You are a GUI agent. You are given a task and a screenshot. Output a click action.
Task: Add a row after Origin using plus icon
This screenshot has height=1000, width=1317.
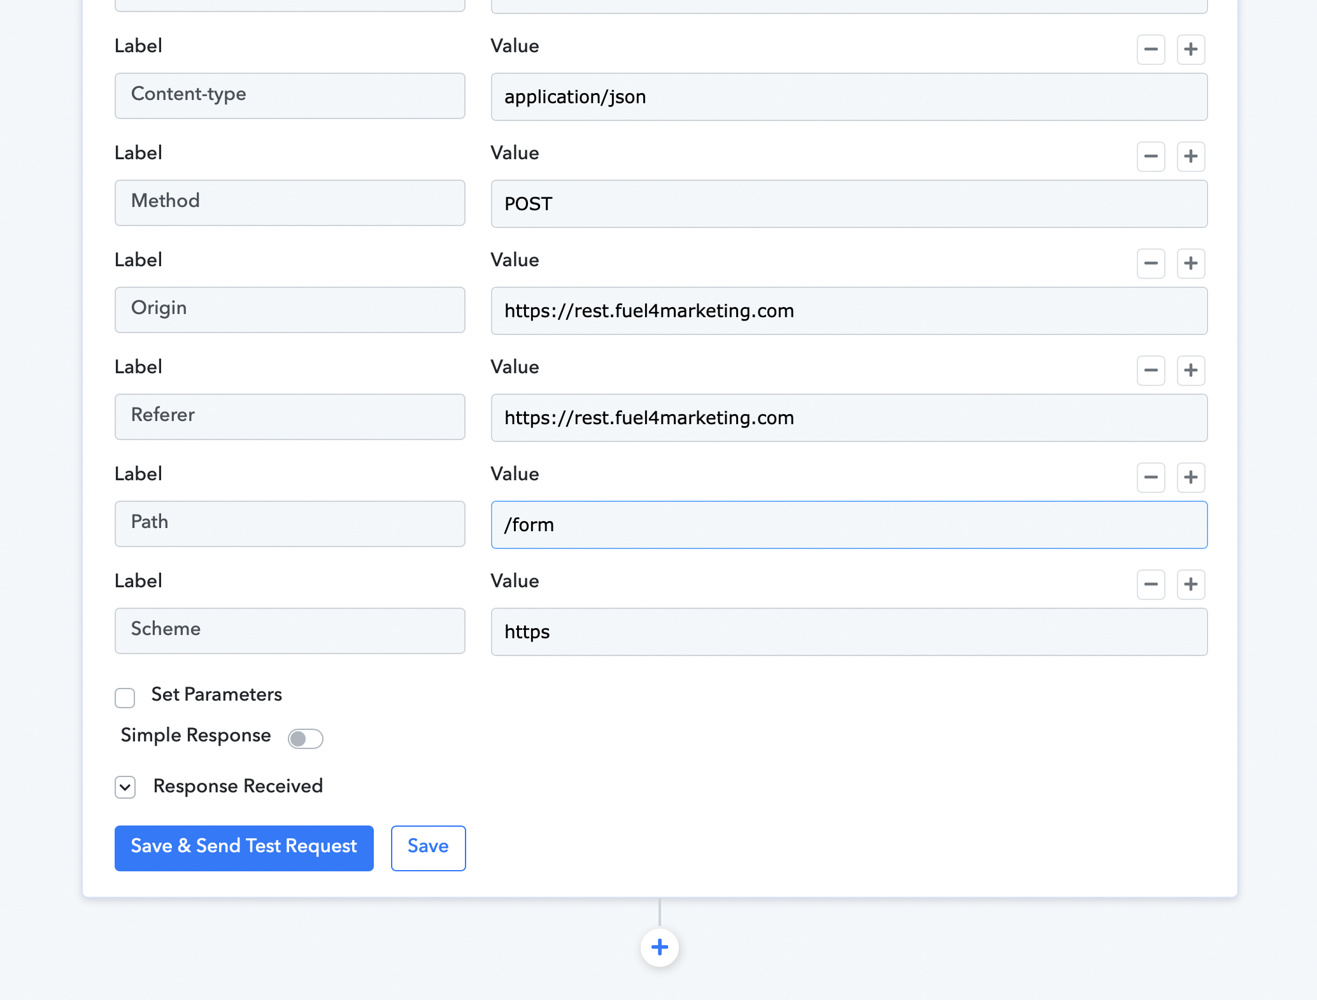click(1191, 264)
